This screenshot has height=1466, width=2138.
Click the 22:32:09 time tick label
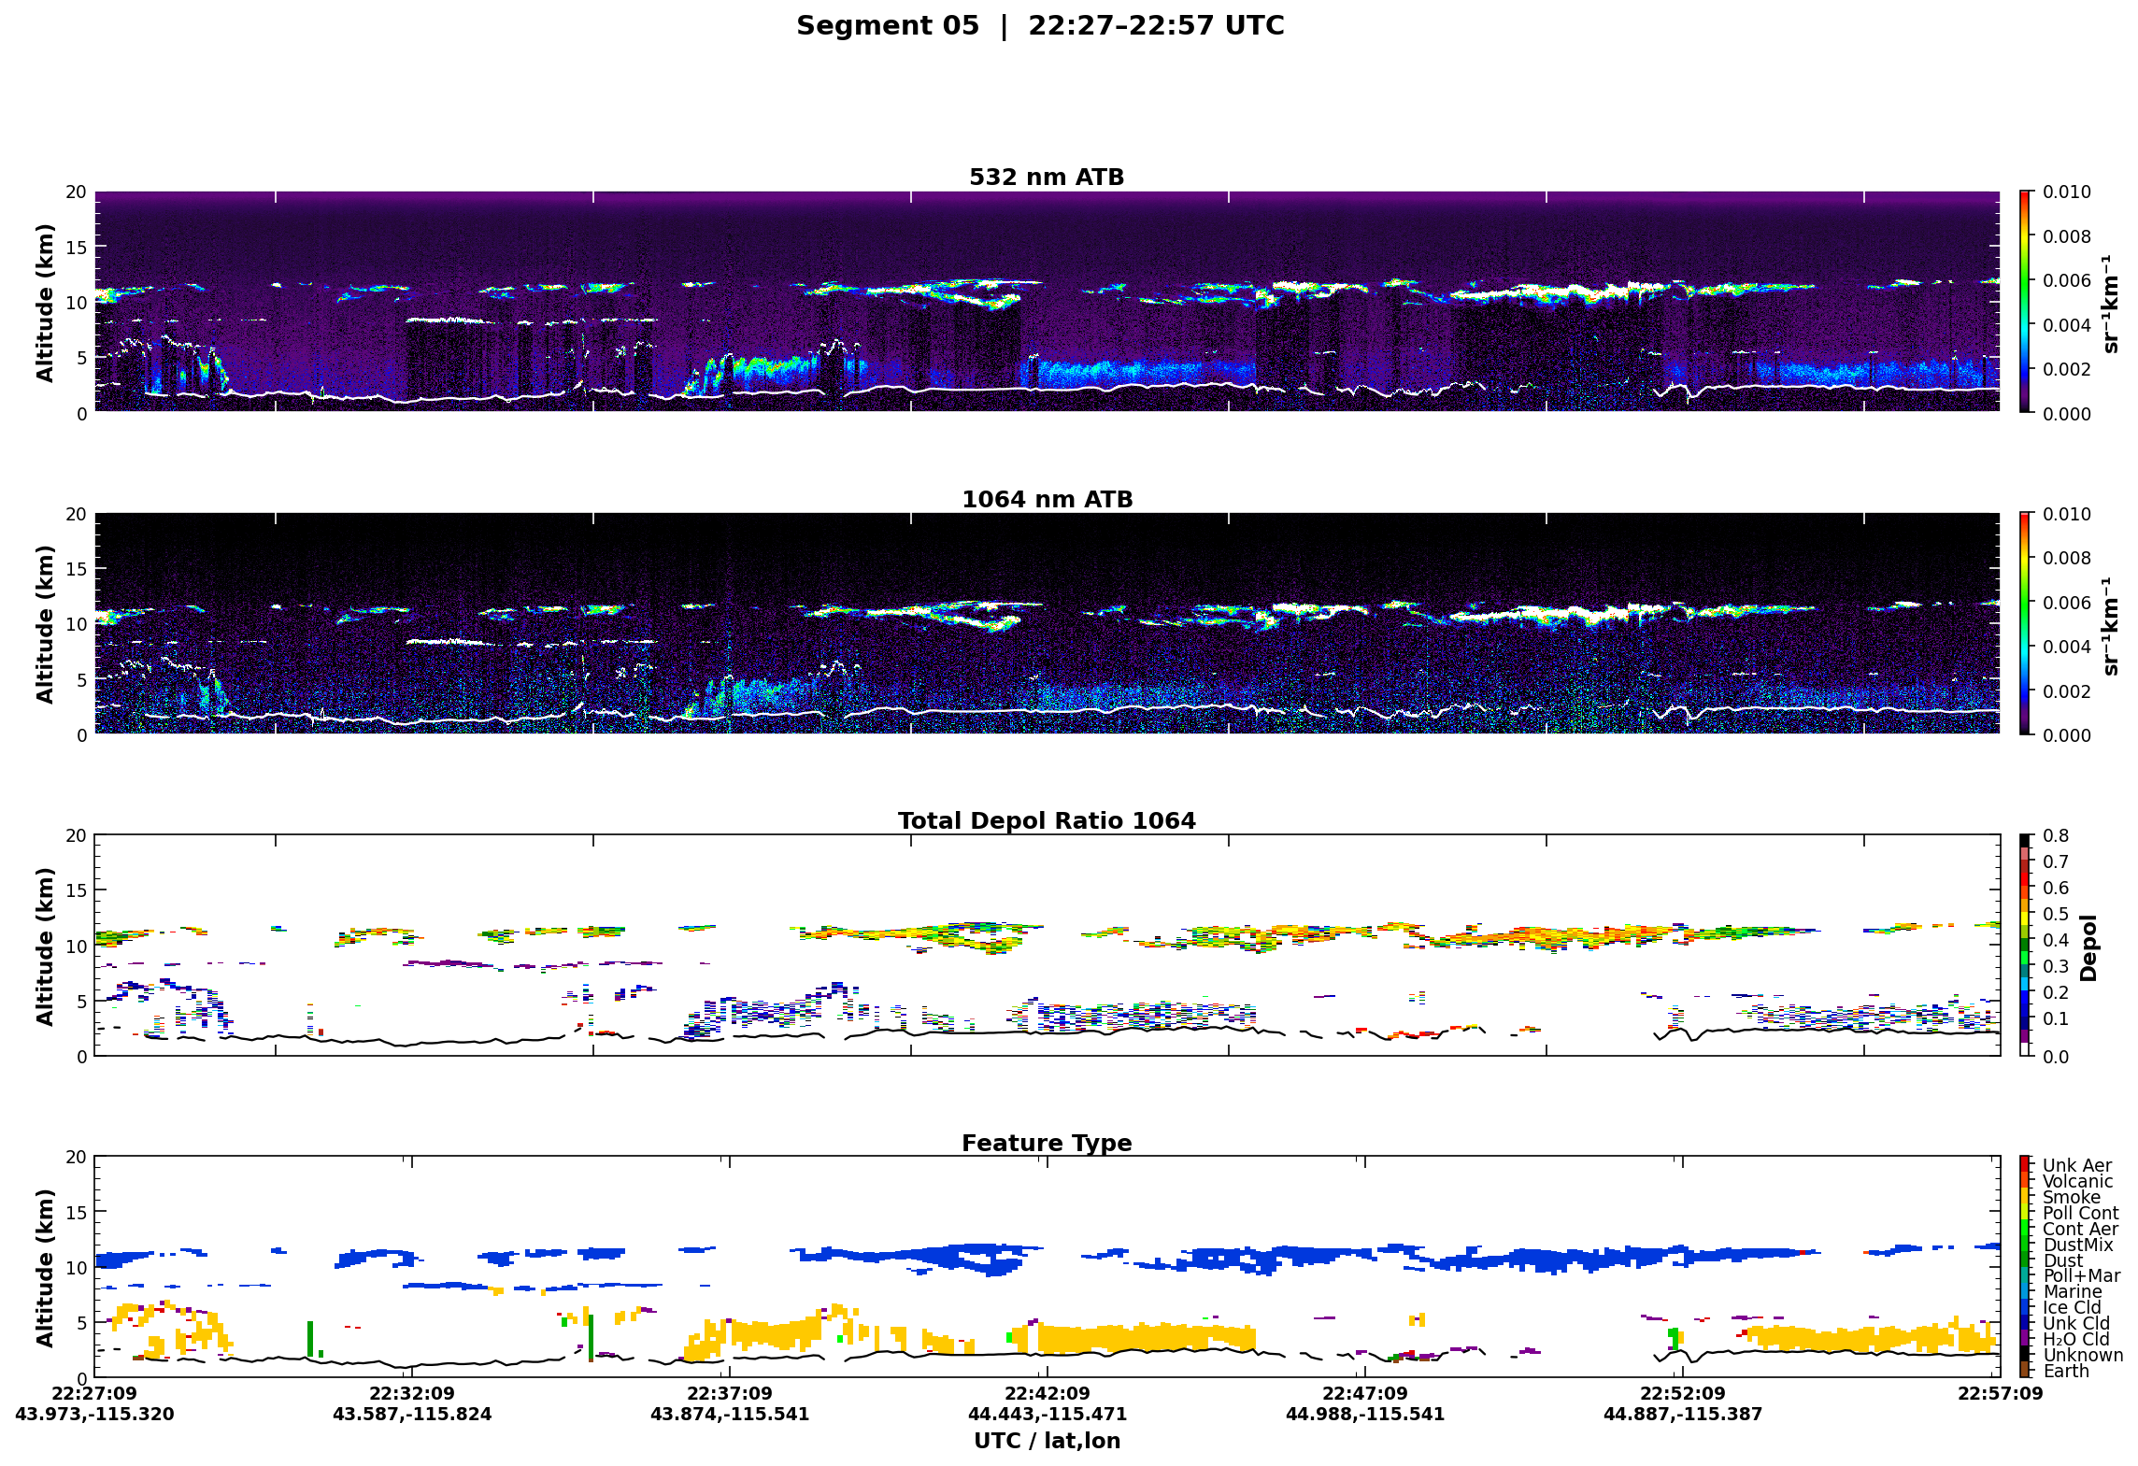pos(412,1394)
